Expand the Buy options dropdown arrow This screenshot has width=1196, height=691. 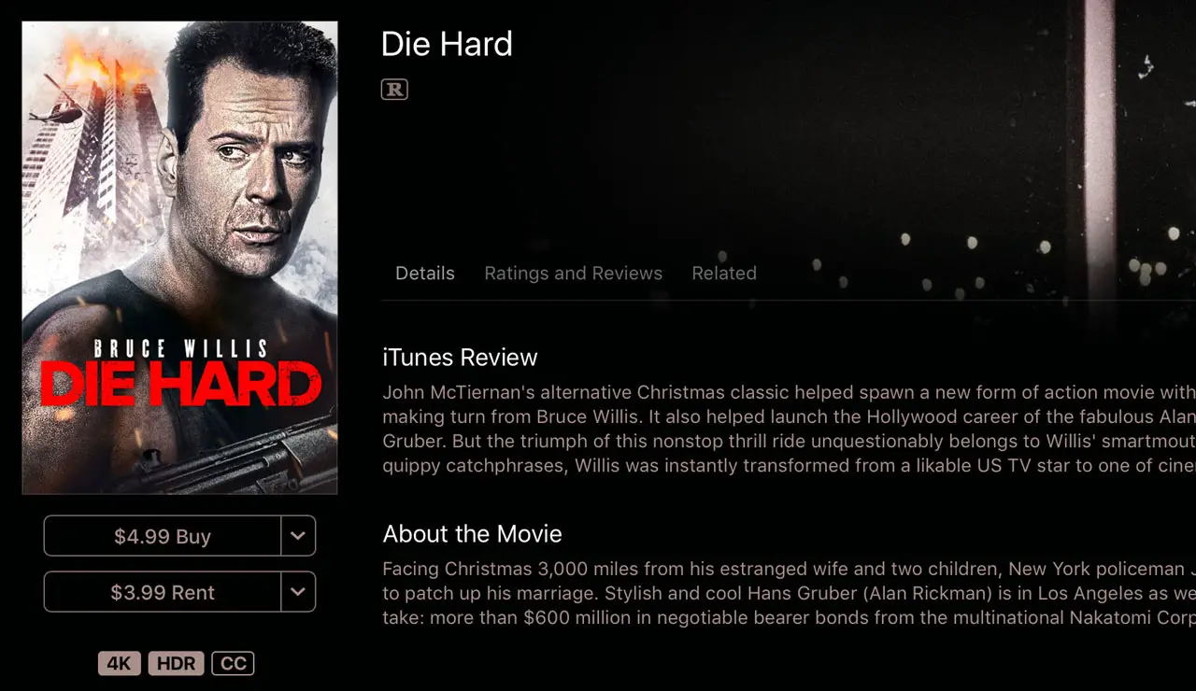[298, 536]
